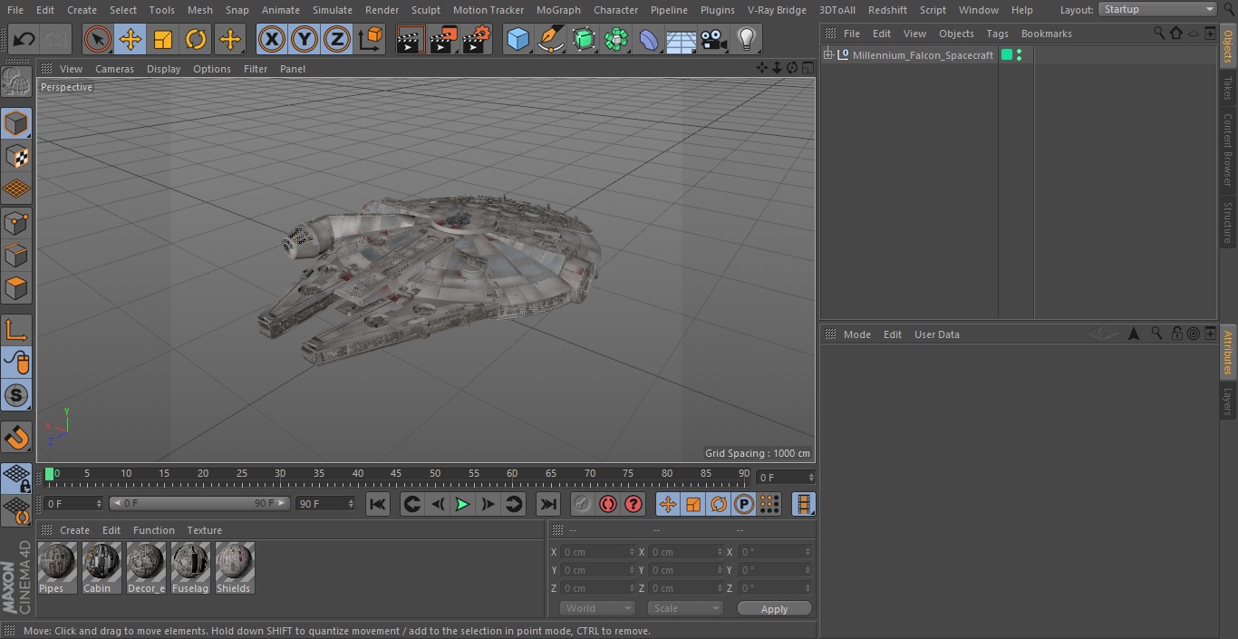Click the current frame 0 F field

786,477
